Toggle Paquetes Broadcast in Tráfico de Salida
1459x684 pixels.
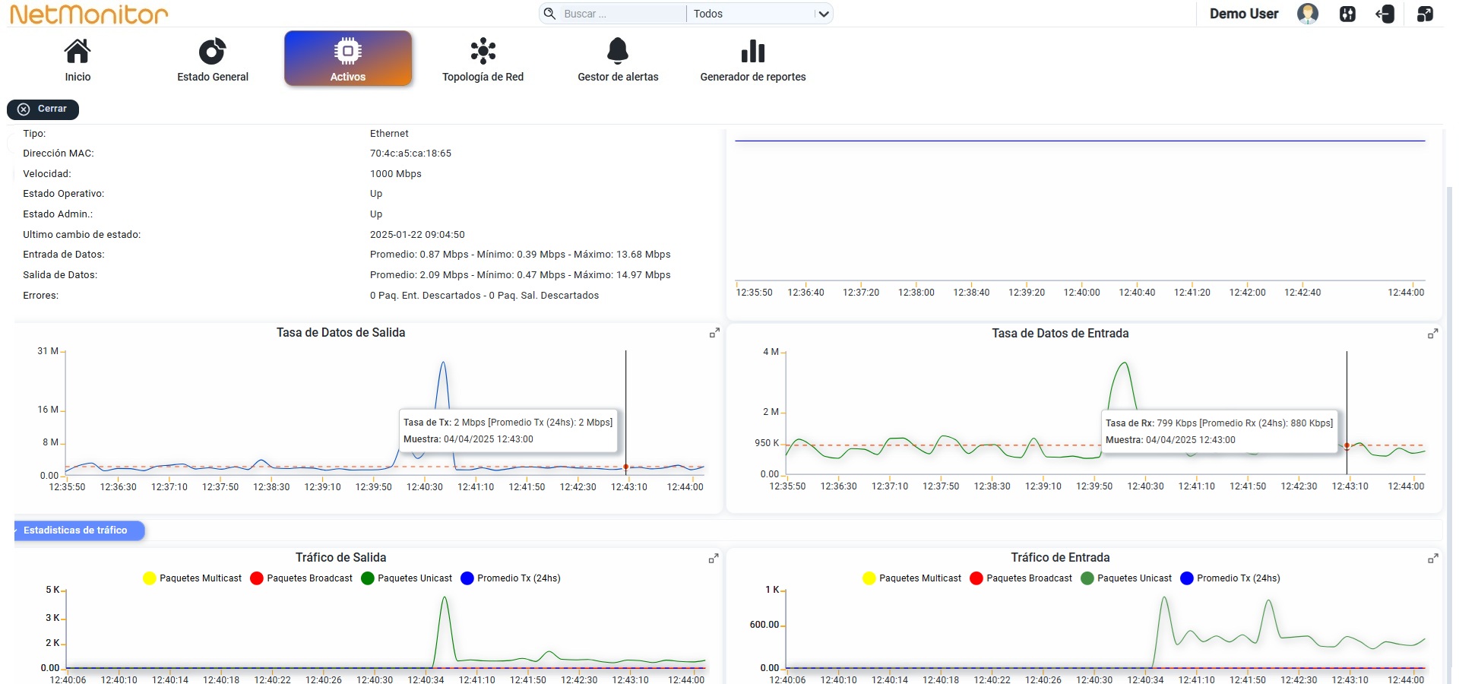click(302, 578)
